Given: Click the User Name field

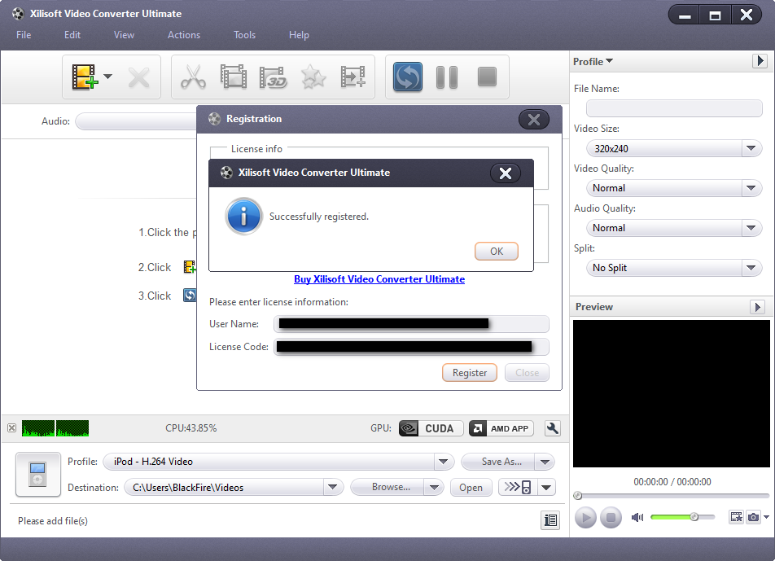Looking at the screenshot, I should (411, 324).
